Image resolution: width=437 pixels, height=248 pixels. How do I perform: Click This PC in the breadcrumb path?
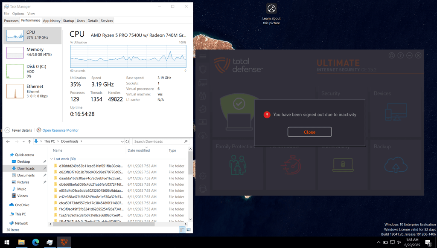[50, 141]
